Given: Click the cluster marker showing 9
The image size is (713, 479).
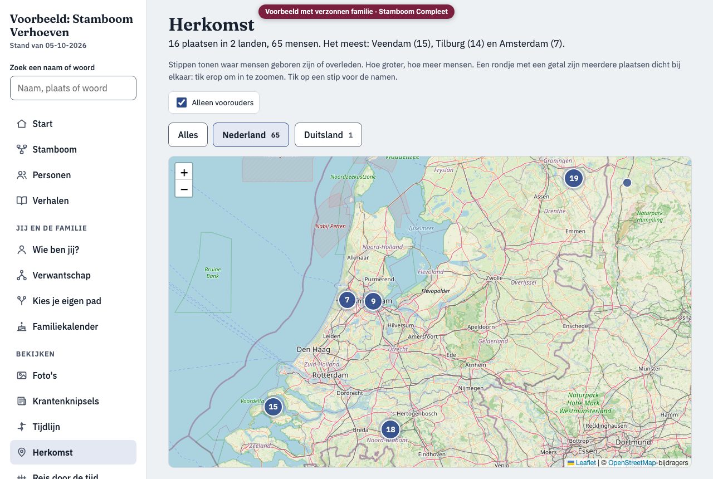Looking at the screenshot, I should pyautogui.click(x=373, y=302).
